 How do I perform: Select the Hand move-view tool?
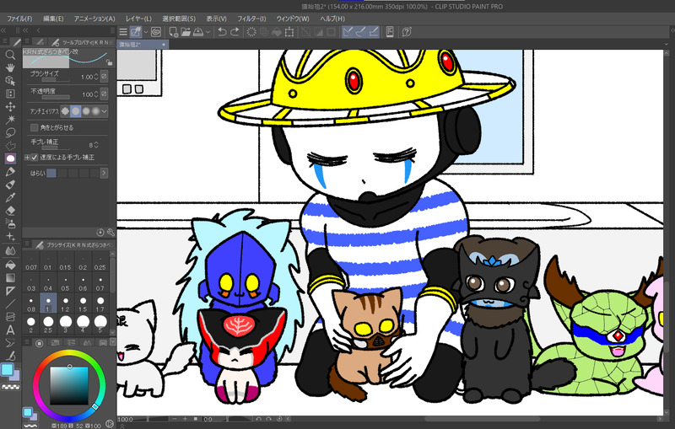tap(10, 67)
